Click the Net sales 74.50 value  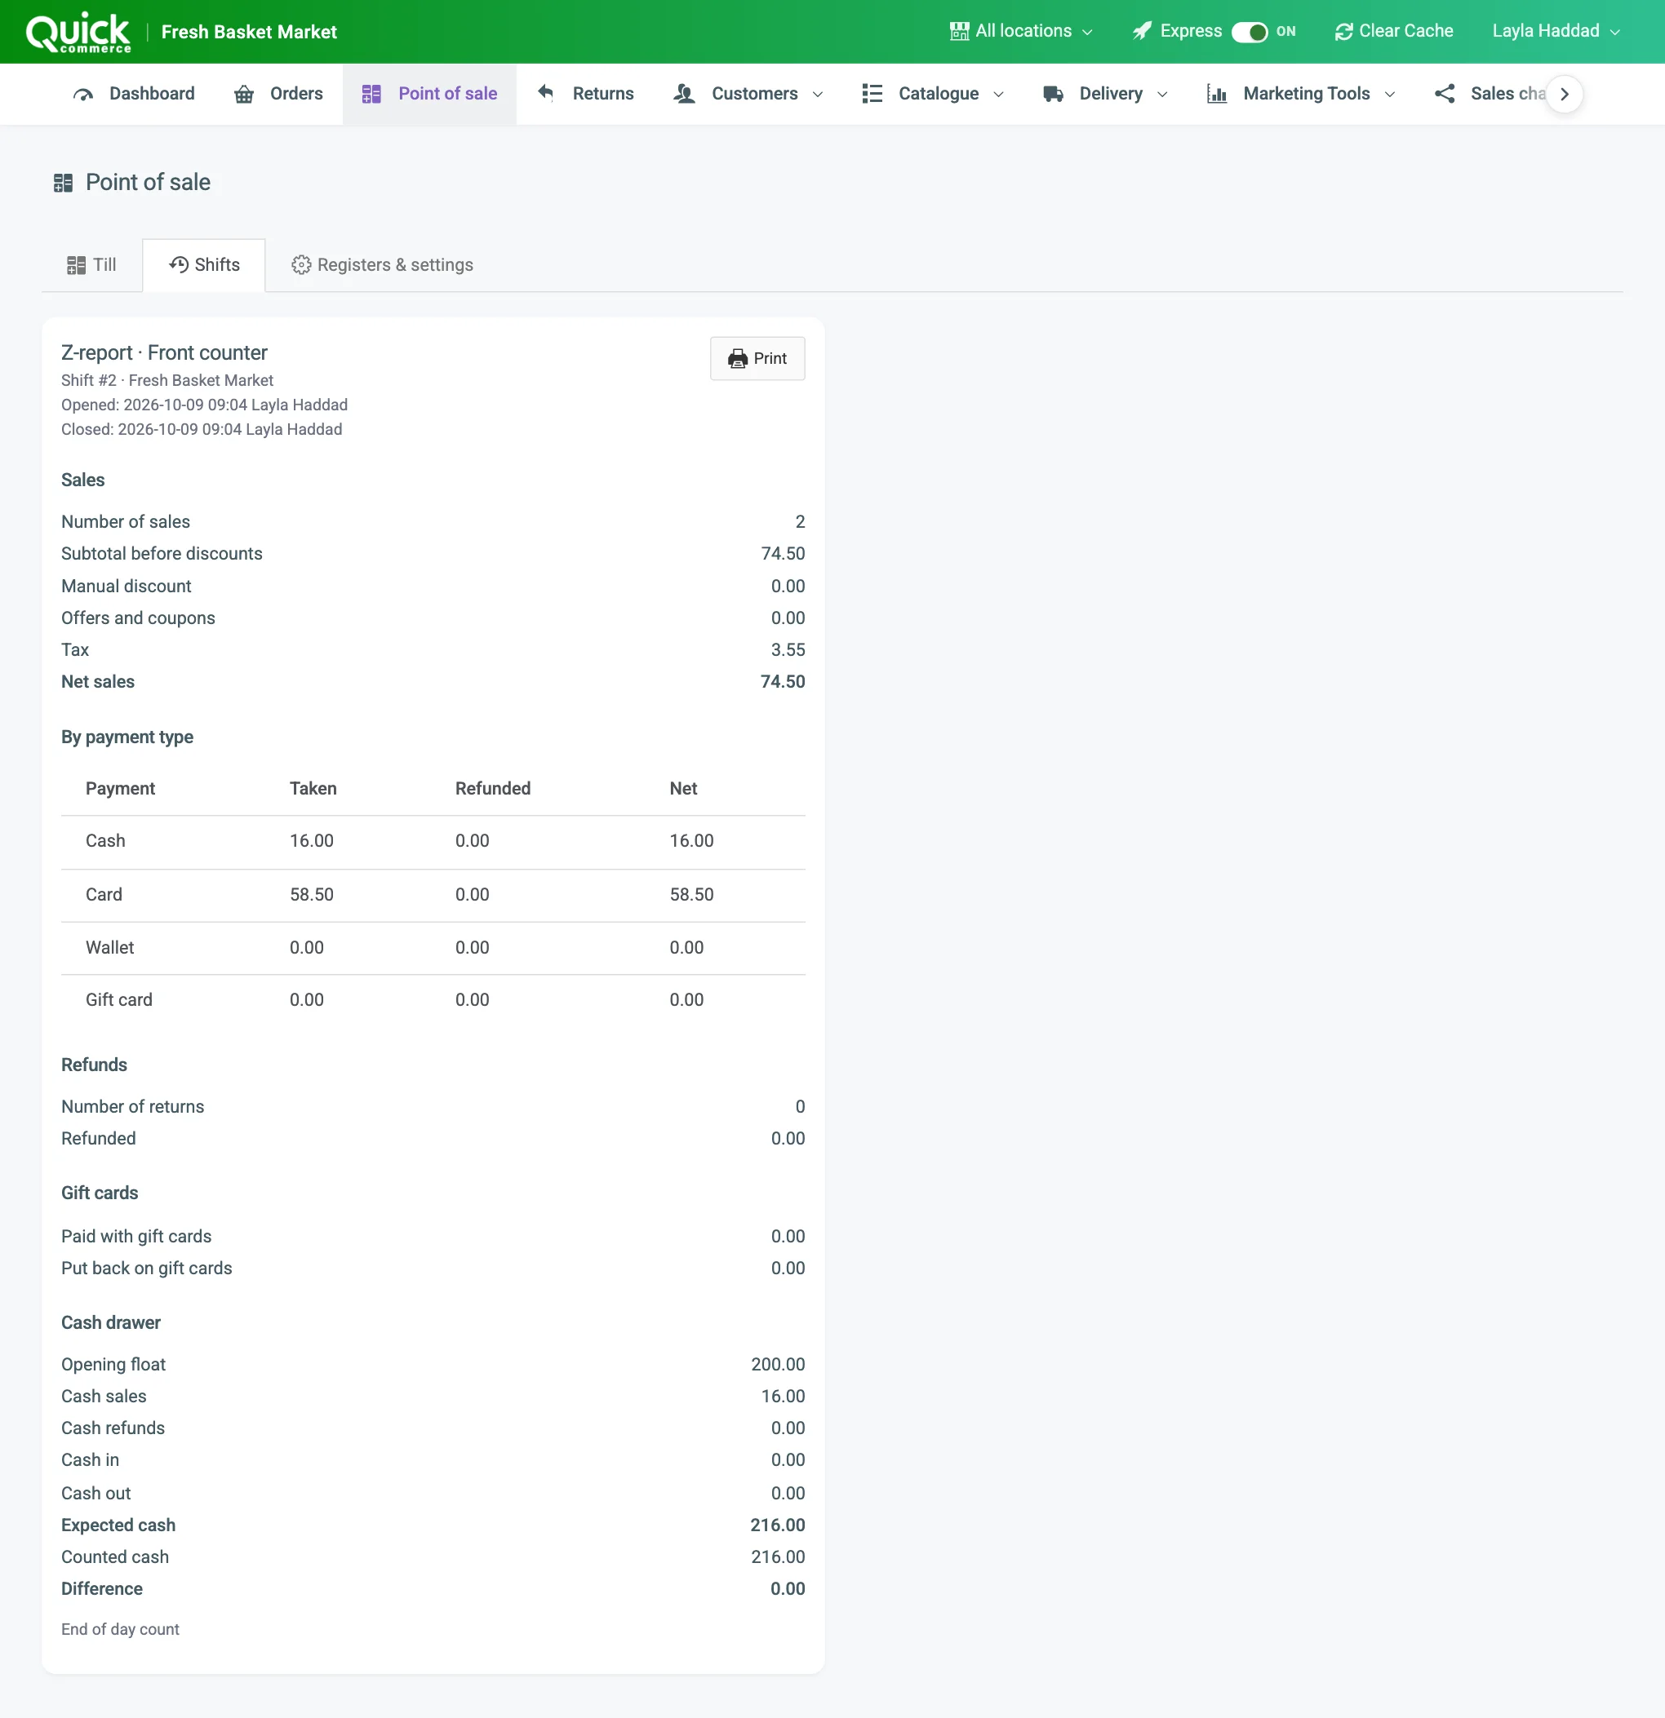coord(782,682)
